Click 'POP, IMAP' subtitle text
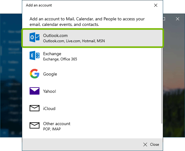The height and width of the screenshot is (151, 185). [52, 129]
